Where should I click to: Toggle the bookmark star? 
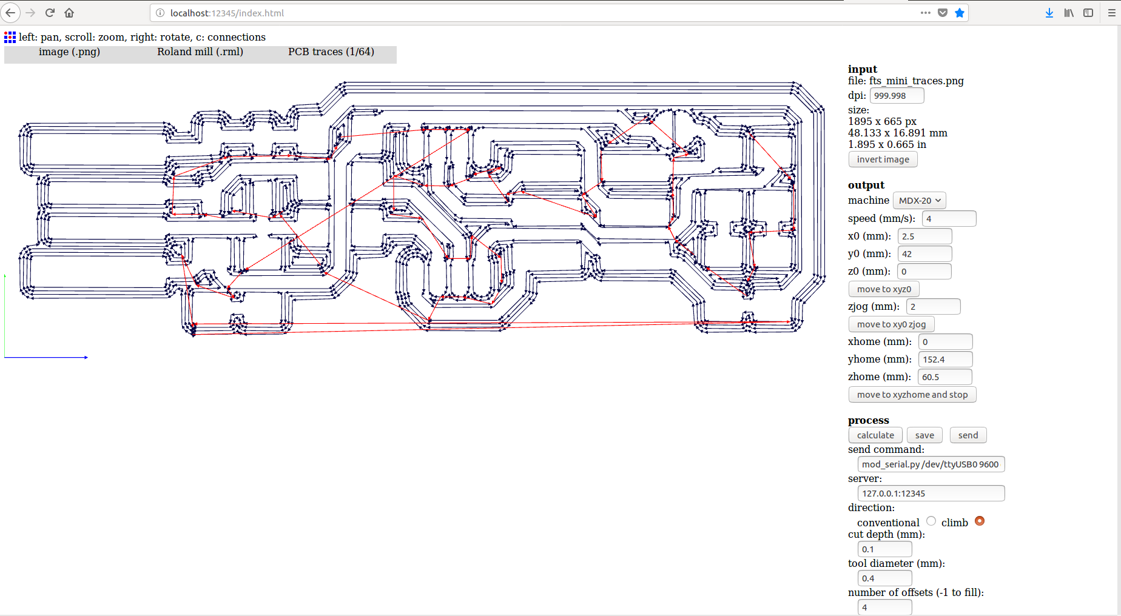pyautogui.click(x=960, y=13)
